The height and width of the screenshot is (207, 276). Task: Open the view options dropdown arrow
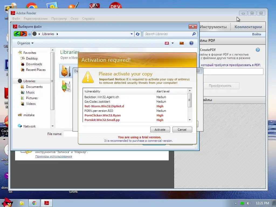[x=172, y=43]
